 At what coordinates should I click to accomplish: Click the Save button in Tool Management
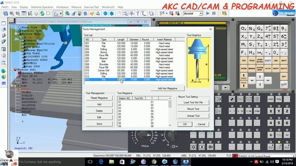click(99, 124)
